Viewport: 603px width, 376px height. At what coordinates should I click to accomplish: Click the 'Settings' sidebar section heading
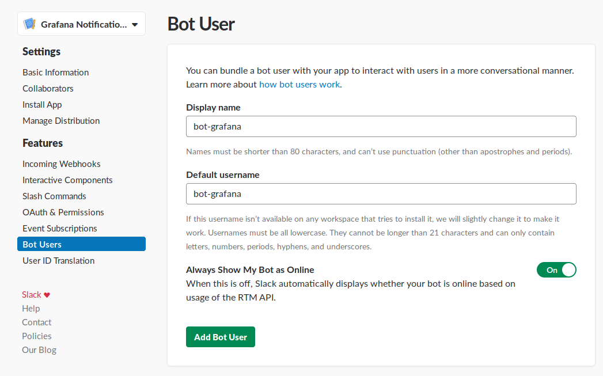point(41,51)
